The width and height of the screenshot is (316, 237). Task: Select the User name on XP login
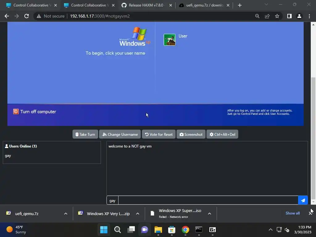point(183,36)
